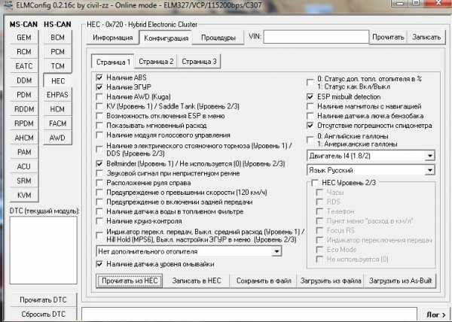Select the PDM module button
Viewport: 452px width, 322px height.
point(24,95)
